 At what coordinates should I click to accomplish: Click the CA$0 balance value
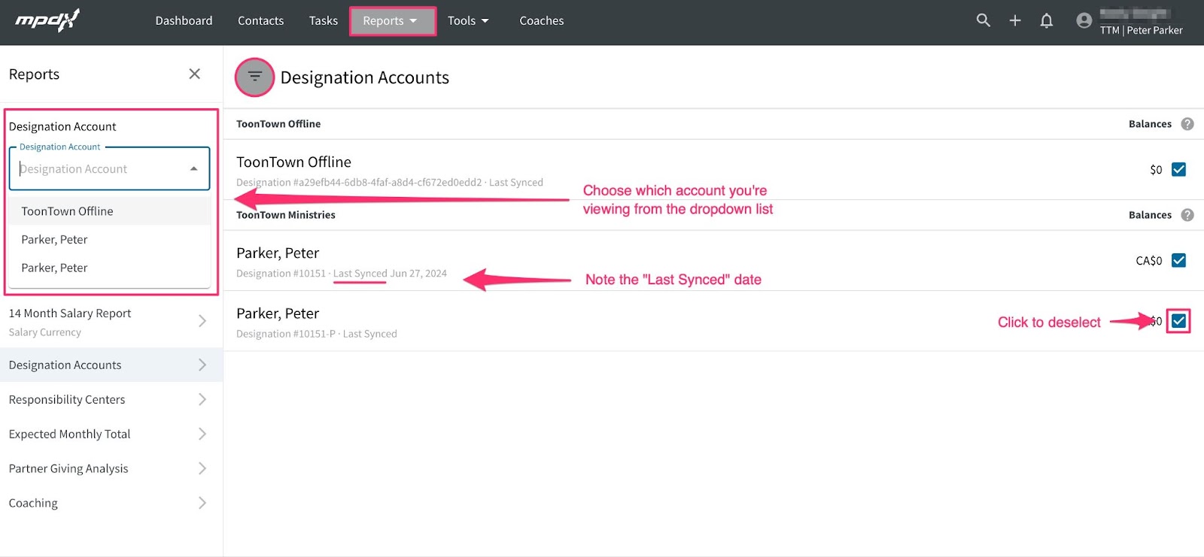pos(1148,261)
